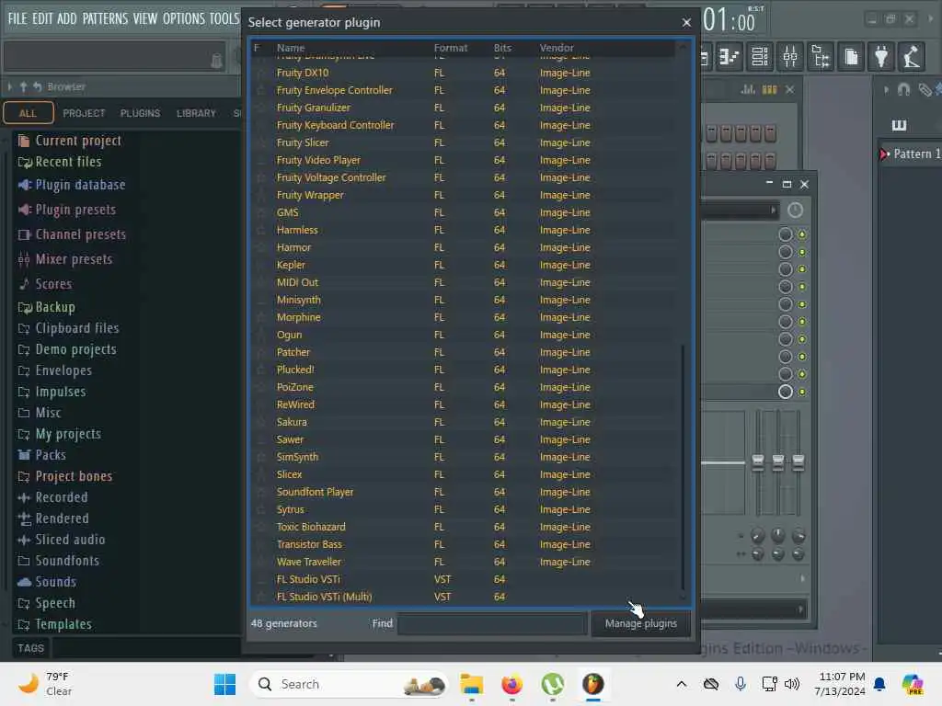The height and width of the screenshot is (706, 942).
Task: Toggle favorite star for Wave Traveller
Action: pyautogui.click(x=260, y=562)
